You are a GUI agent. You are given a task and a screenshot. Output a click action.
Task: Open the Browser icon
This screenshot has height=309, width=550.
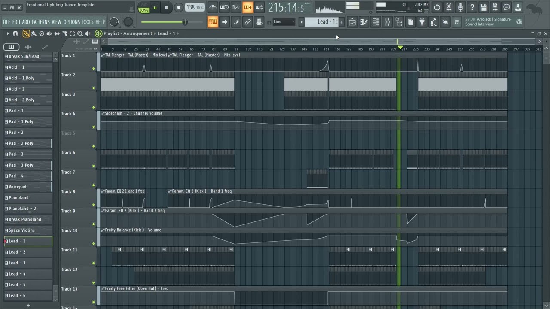398,22
